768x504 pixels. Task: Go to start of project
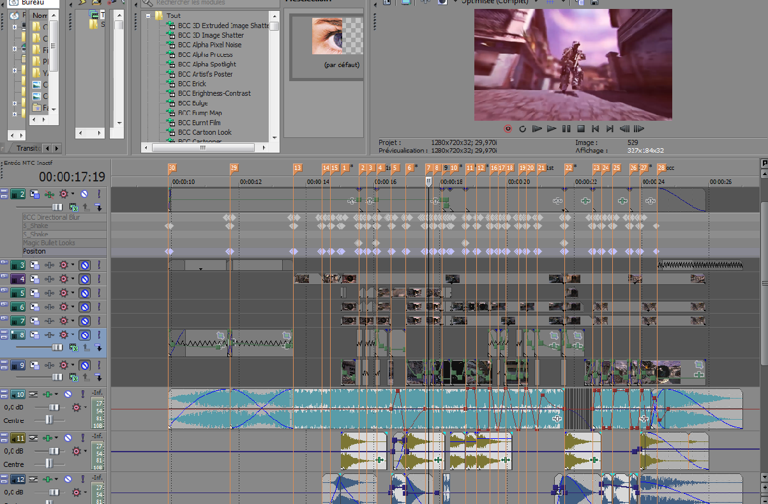[x=596, y=128]
